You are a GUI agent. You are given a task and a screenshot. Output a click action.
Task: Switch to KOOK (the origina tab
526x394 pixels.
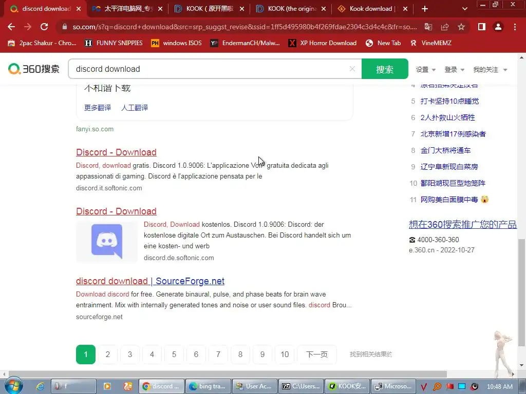pos(291,9)
